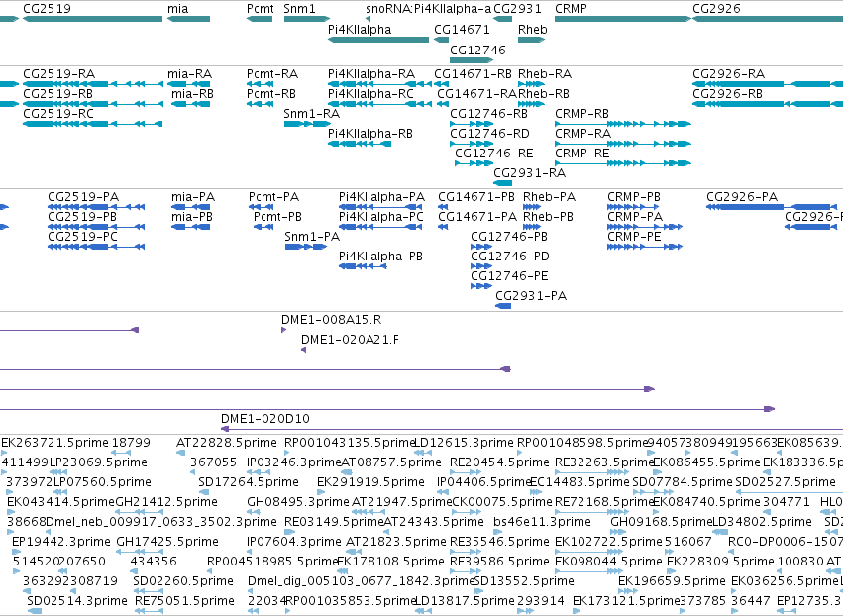This screenshot has width=843, height=616.
Task: Select the mia-PA protein label
Action: [193, 197]
